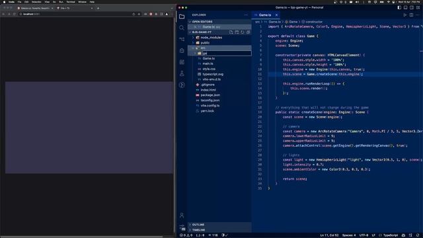
Task: Open the Selection menu in menu bar
Action: click(x=36, y=2)
